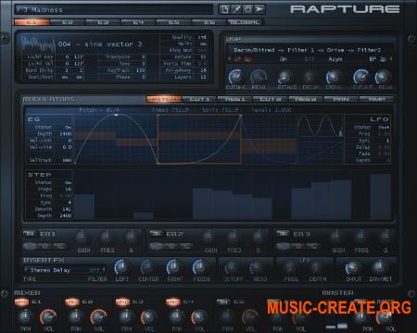Click the Insert FX Center knob

coord(148,267)
